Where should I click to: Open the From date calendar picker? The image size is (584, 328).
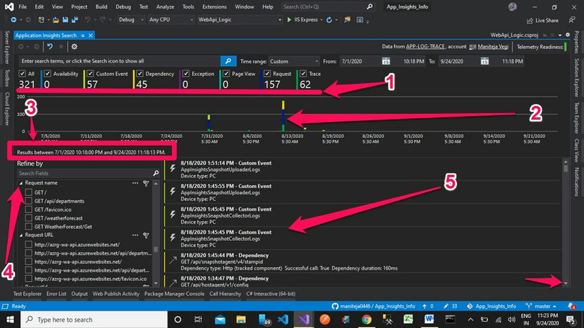pyautogui.click(x=388, y=61)
